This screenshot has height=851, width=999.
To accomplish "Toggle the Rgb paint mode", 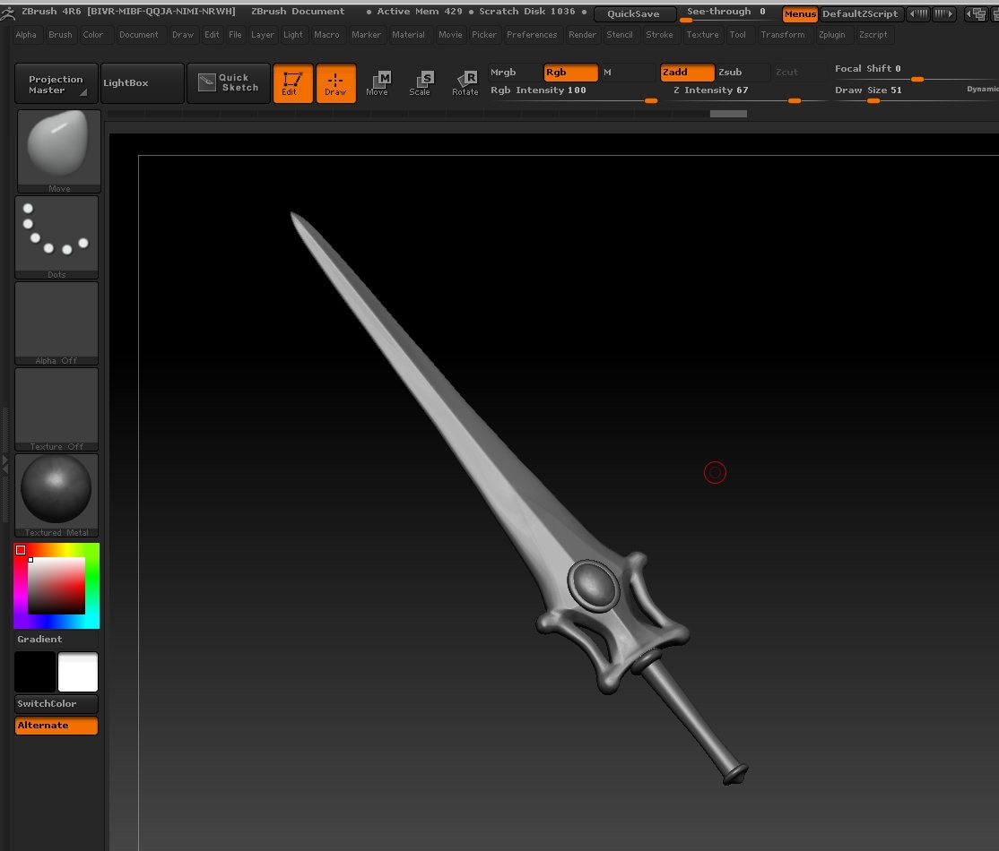I will tap(571, 72).
